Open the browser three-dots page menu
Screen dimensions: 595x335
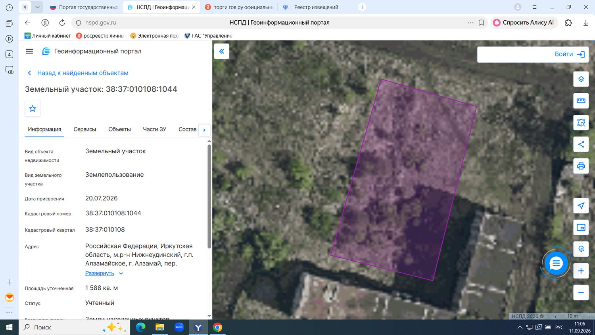click(x=470, y=23)
